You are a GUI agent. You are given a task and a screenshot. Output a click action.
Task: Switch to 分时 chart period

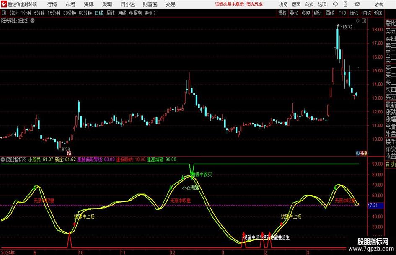pos(13,13)
